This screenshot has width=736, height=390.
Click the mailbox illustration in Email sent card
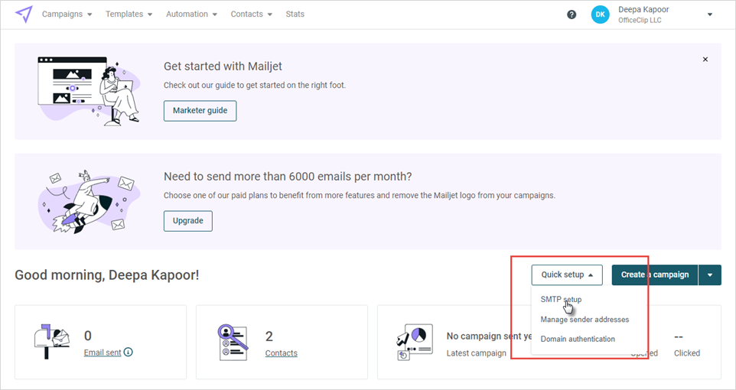click(51, 341)
